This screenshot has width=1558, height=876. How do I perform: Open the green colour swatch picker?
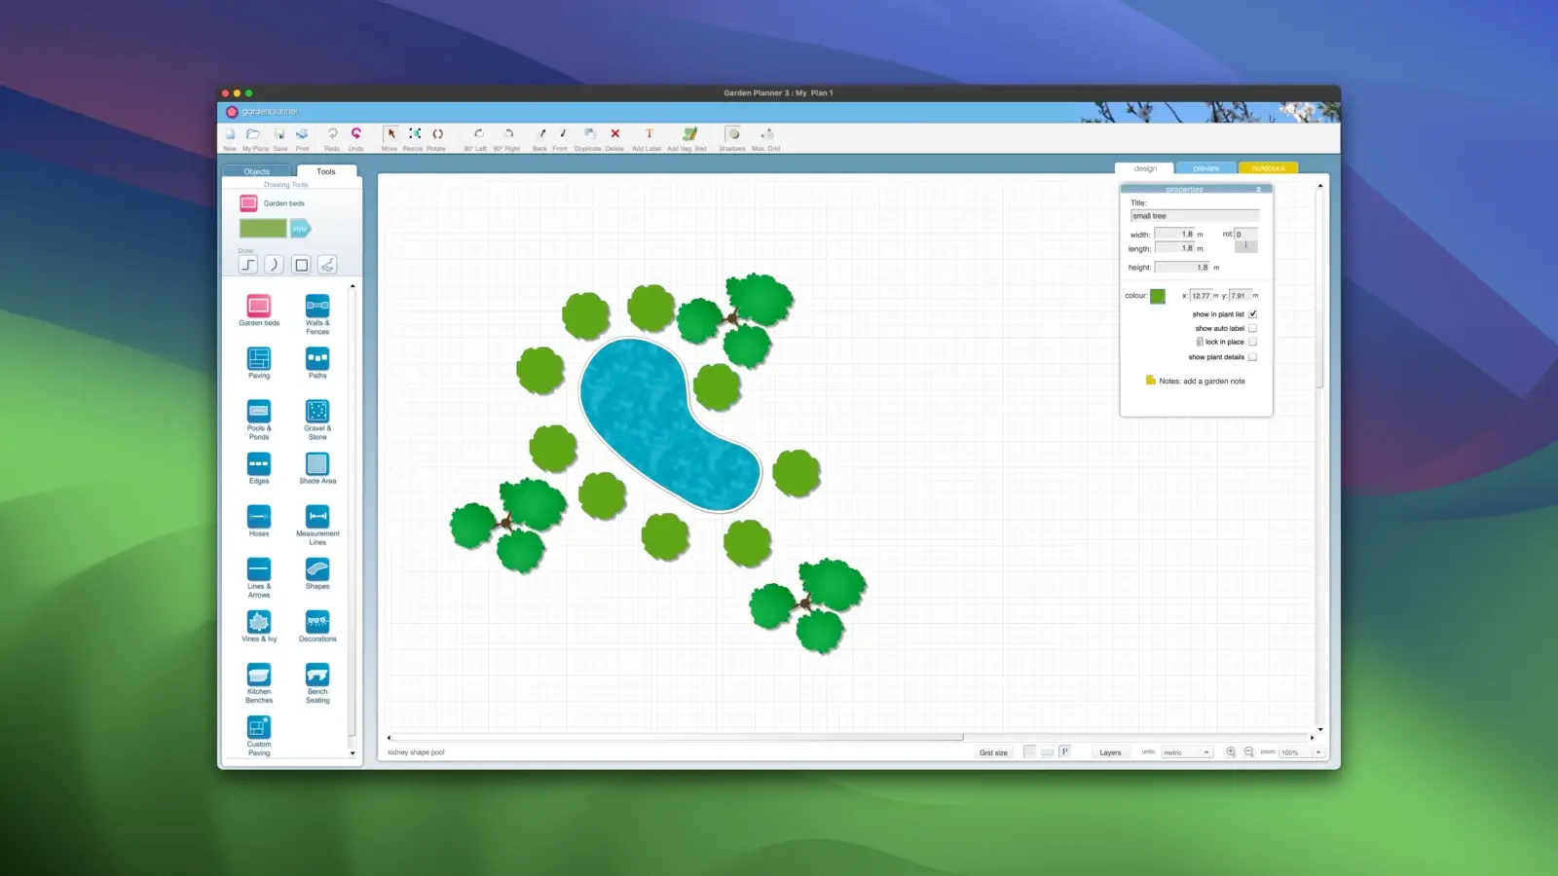point(1157,296)
